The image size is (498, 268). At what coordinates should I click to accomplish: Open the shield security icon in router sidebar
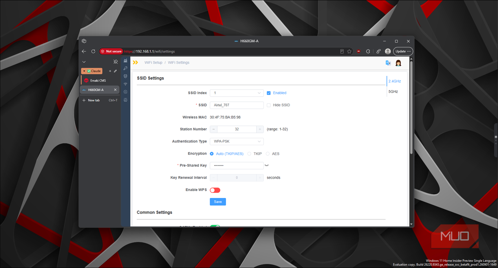coord(126,76)
